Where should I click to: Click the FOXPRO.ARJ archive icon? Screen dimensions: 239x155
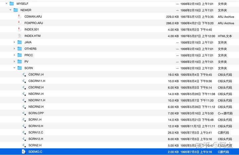20,23
